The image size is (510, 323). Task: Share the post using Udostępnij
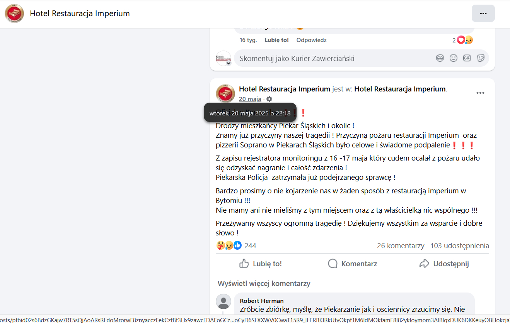pos(444,264)
